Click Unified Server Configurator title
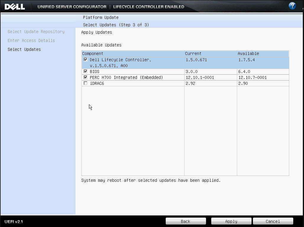304x227 pixels. (72, 7)
